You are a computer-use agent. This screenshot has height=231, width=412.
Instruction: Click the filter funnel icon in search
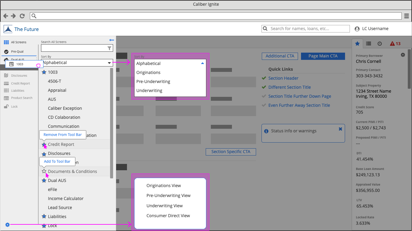[x=109, y=48]
